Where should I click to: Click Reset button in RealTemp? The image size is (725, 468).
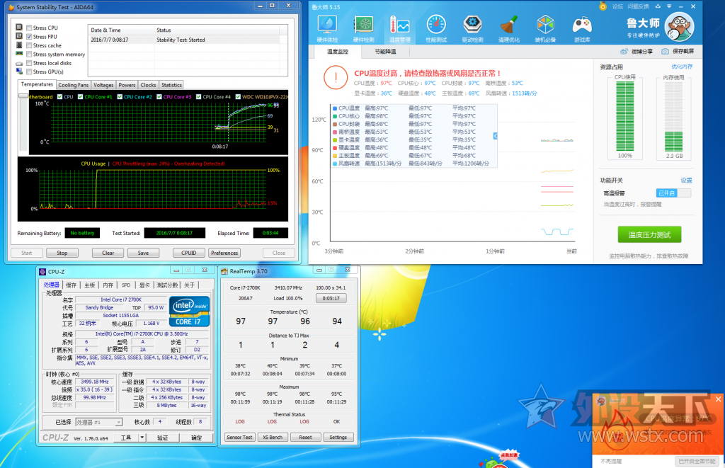[x=305, y=437]
